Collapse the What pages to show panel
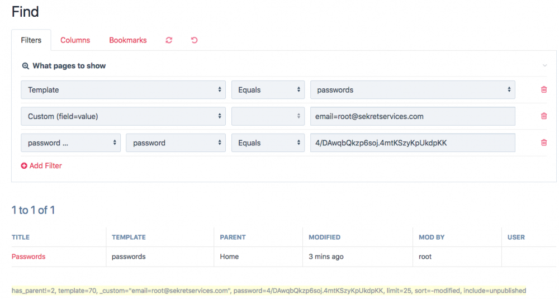The width and height of the screenshot is (559, 299). tap(544, 66)
